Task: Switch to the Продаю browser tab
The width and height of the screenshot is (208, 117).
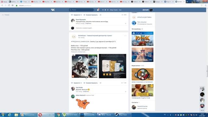Action: pos(158,2)
